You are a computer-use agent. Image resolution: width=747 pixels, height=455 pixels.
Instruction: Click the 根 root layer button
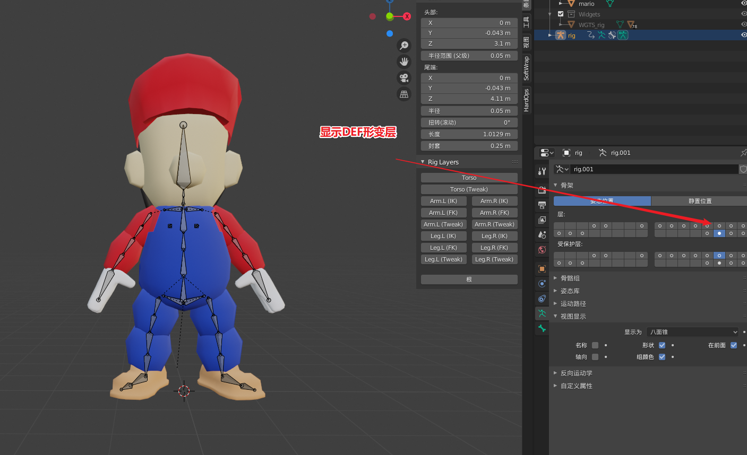(469, 279)
